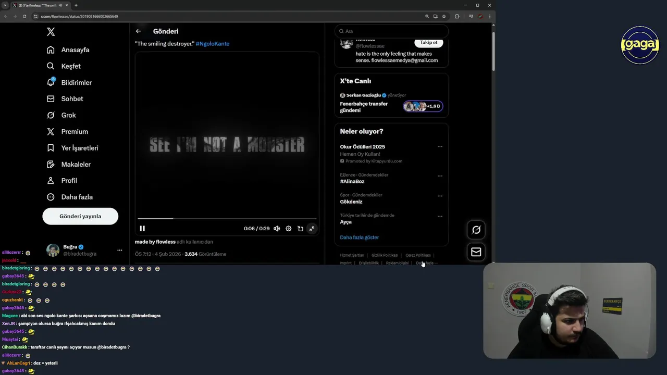Open tab search dropdown arrow
Screen dimensions: 667x375
[x=5, y=5]
